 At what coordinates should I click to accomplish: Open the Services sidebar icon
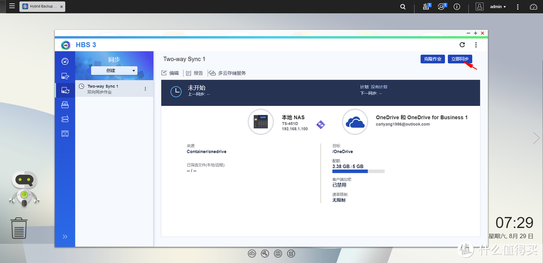65,134
